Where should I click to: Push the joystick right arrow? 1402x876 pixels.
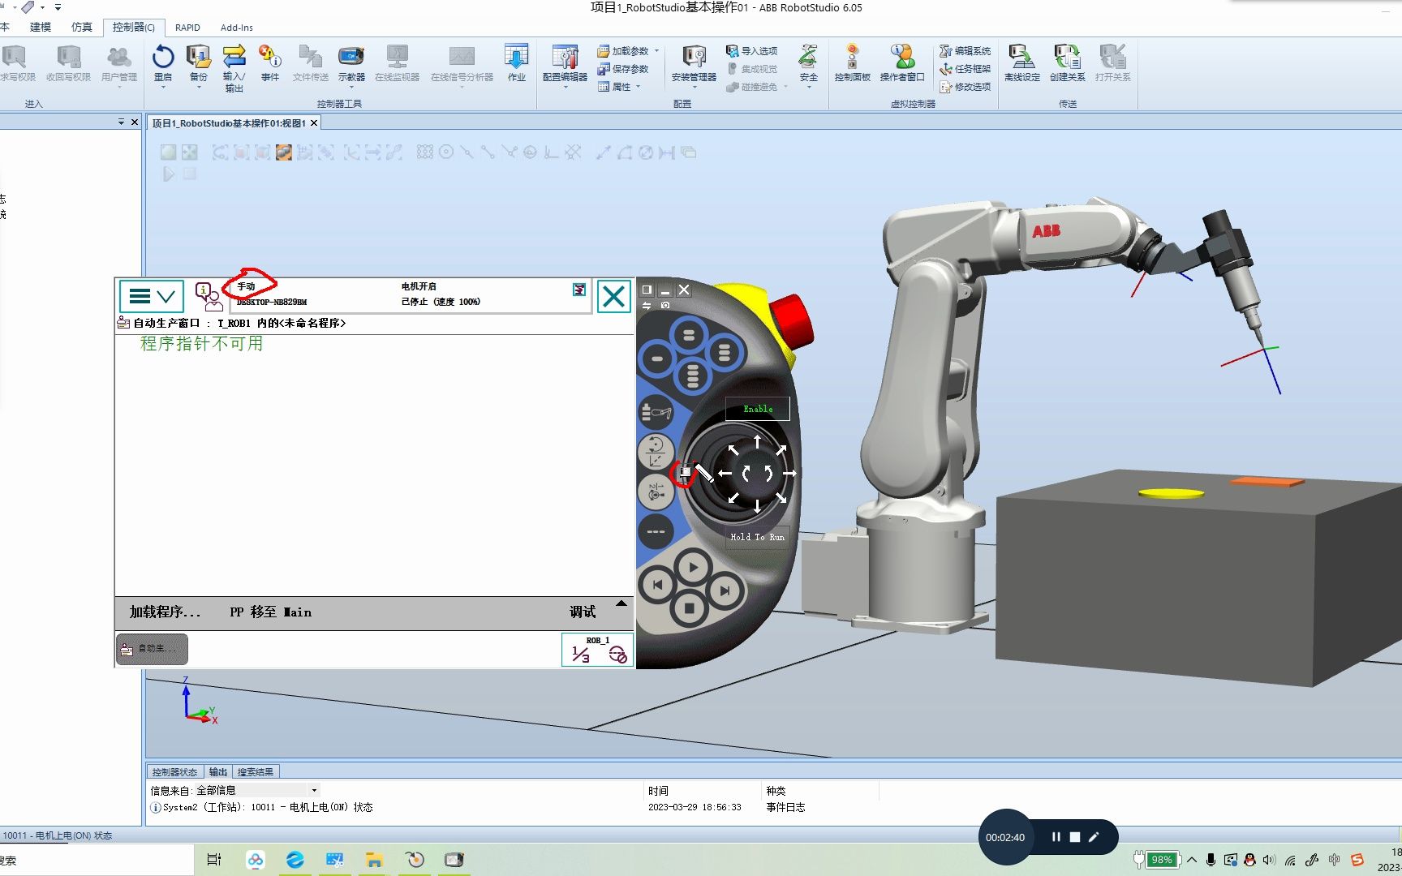coord(789,473)
